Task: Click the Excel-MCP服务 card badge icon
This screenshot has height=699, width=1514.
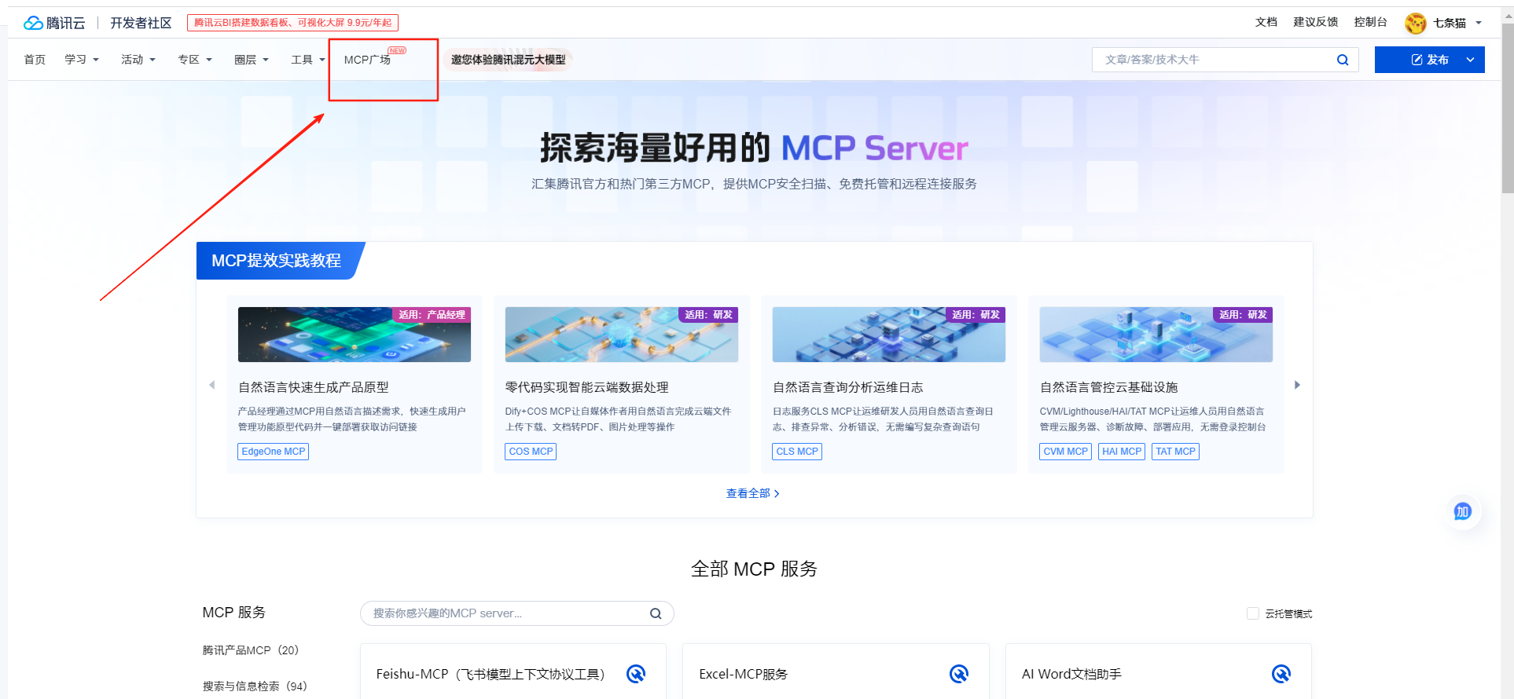Action: (959, 674)
